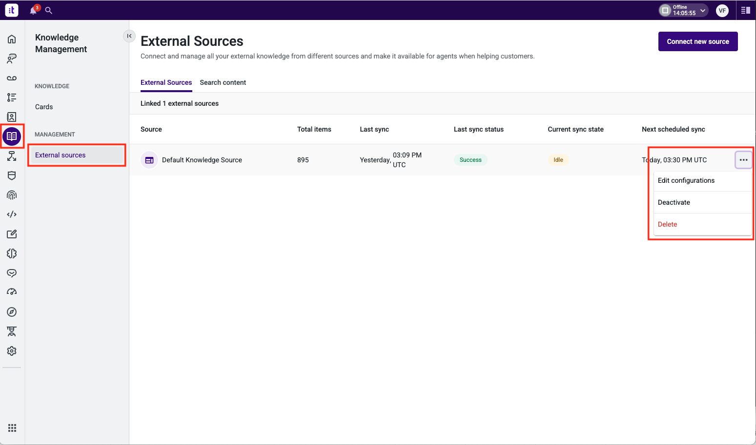
Task: Click the search magnifier icon
Action: pyautogui.click(x=48, y=10)
